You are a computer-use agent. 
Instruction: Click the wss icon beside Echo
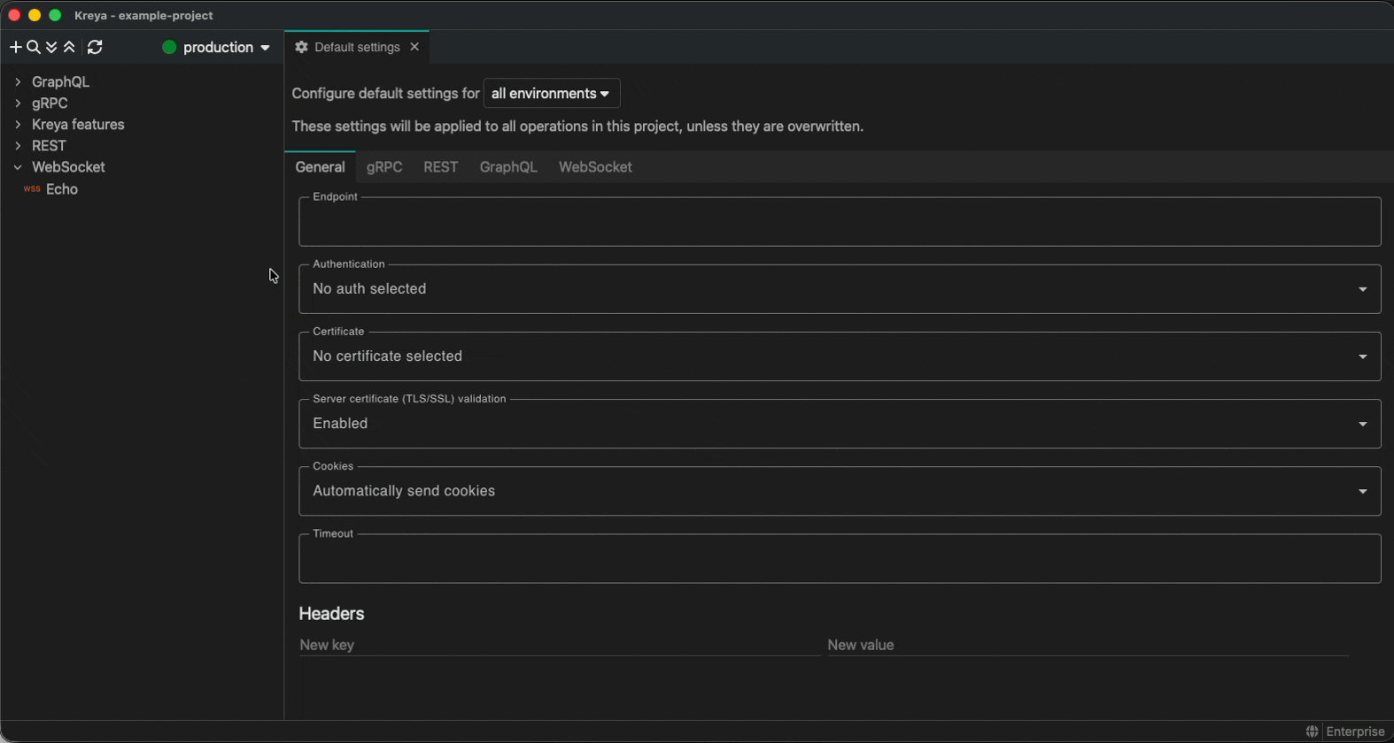32,188
